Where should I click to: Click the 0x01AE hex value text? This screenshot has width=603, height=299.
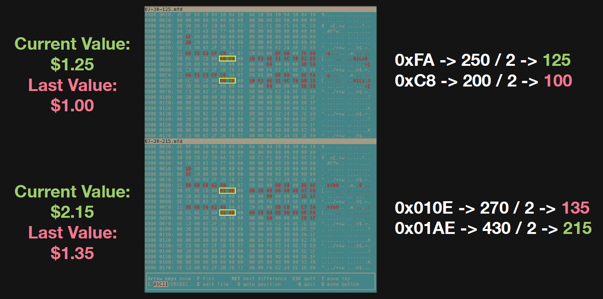425,228
